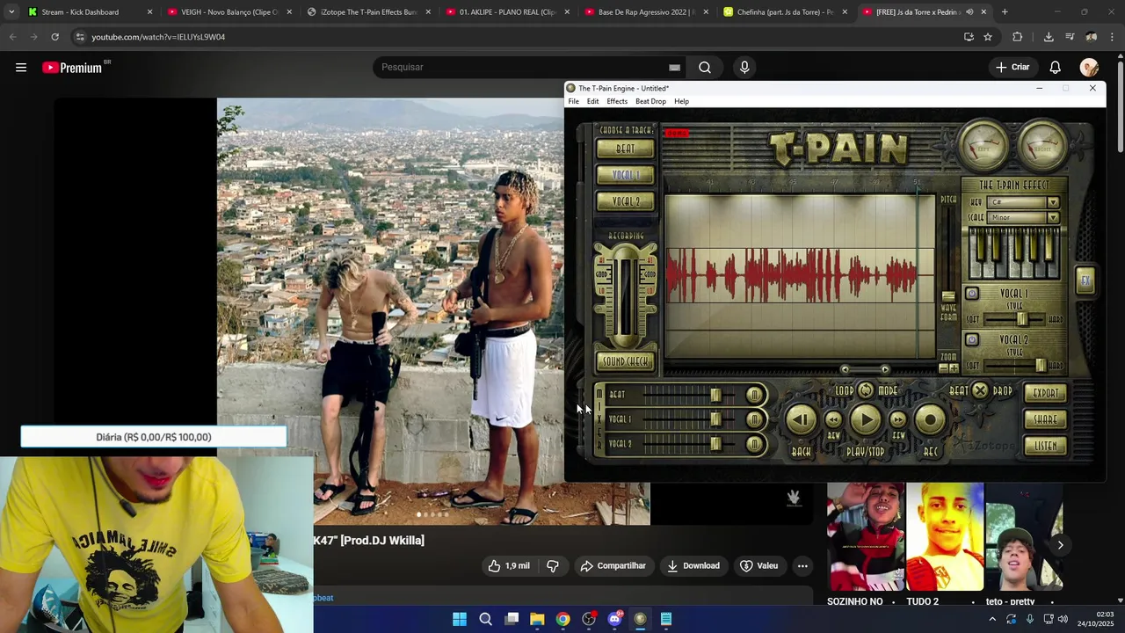The height and width of the screenshot is (633, 1125).
Task: Zoom in waveform with plus button
Action: tap(954, 368)
